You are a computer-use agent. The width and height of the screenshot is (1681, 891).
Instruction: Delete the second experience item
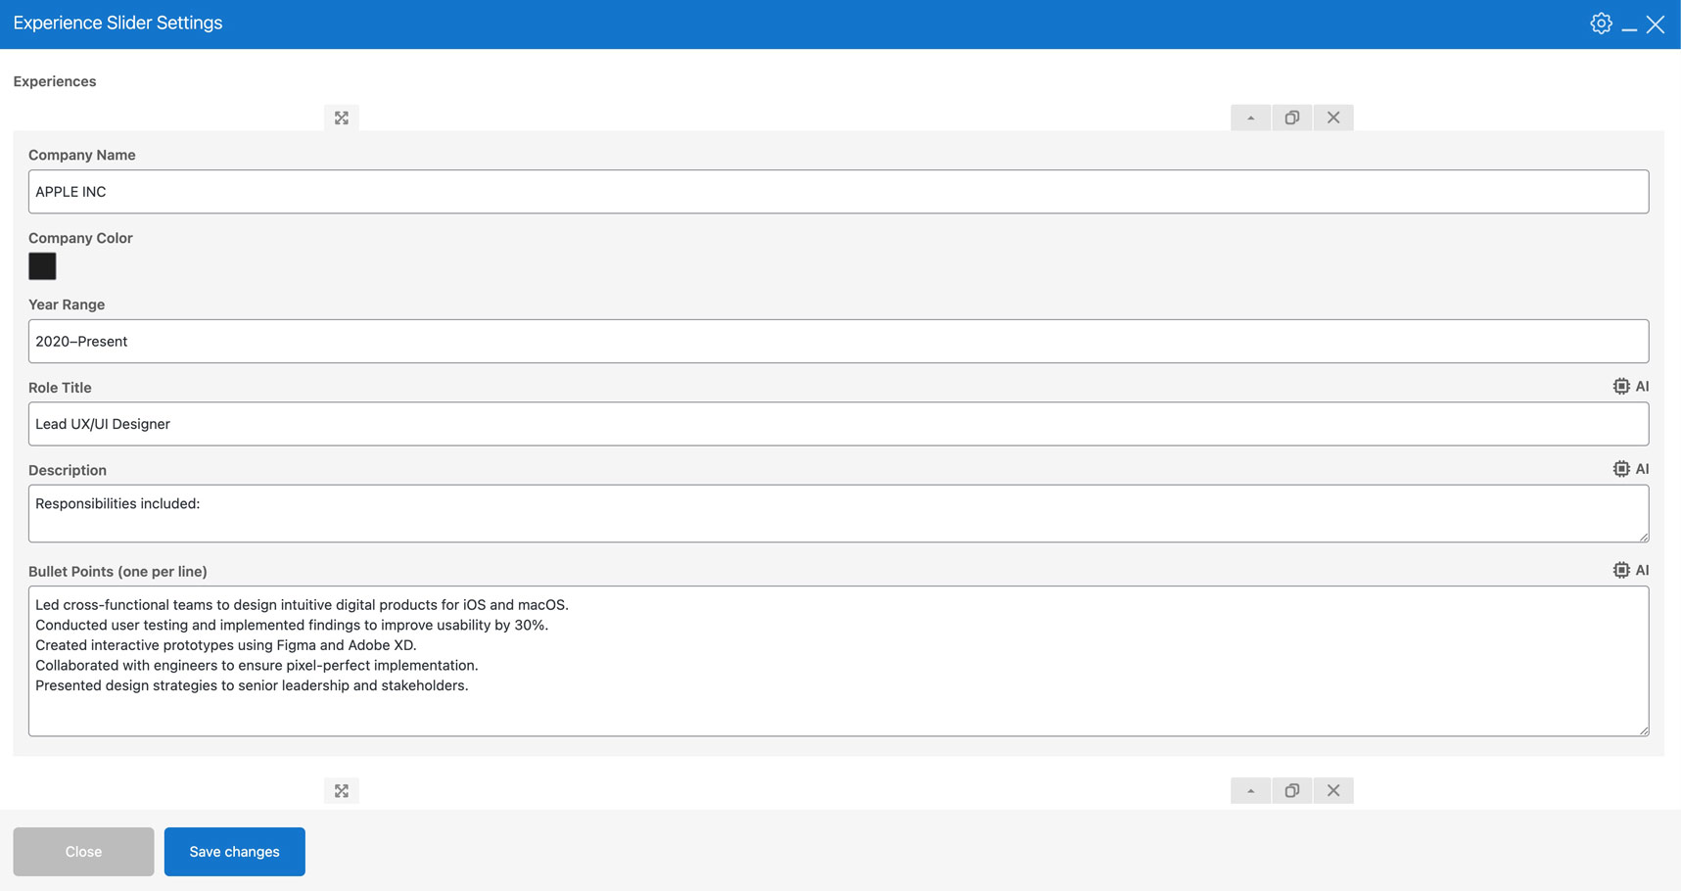coord(1333,791)
